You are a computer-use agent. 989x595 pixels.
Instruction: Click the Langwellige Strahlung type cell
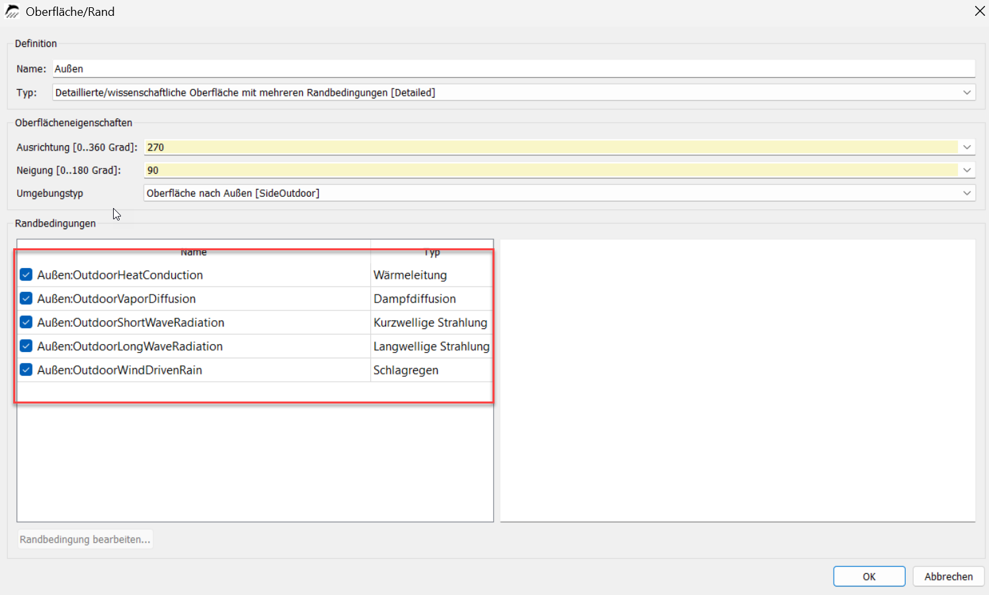432,346
